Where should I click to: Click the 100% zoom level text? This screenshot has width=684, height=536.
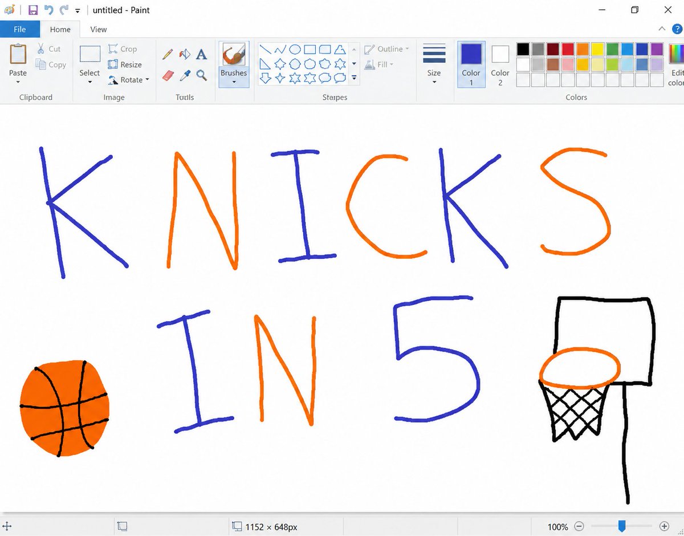557,527
